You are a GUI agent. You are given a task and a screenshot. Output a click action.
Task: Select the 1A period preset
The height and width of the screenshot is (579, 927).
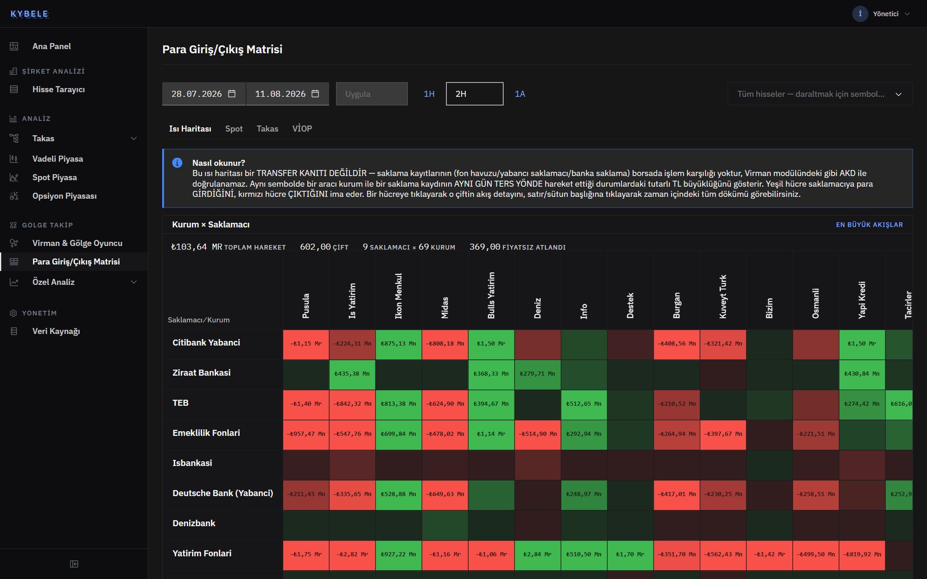[x=520, y=94]
